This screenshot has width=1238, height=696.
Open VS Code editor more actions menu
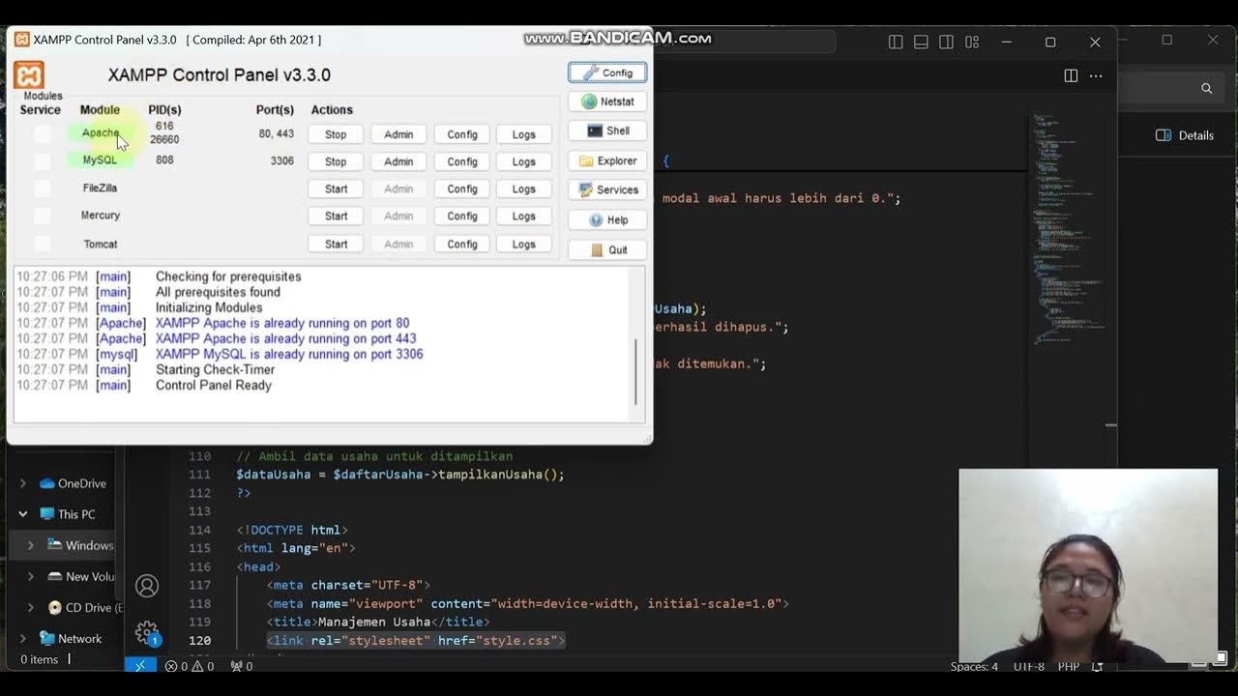pyautogui.click(x=1096, y=75)
